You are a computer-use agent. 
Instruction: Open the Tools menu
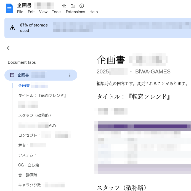click(x=57, y=12)
